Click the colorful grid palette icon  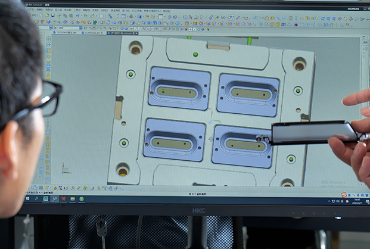(x=284, y=24)
